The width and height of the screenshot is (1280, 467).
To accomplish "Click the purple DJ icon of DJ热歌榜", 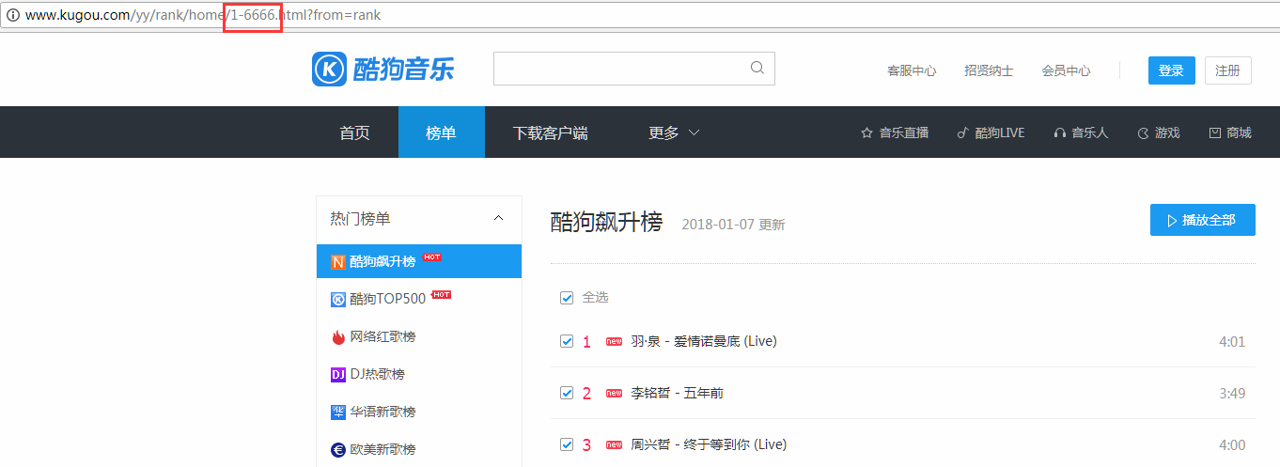I will [x=338, y=374].
